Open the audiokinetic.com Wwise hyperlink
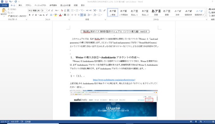 (x=114, y=80)
